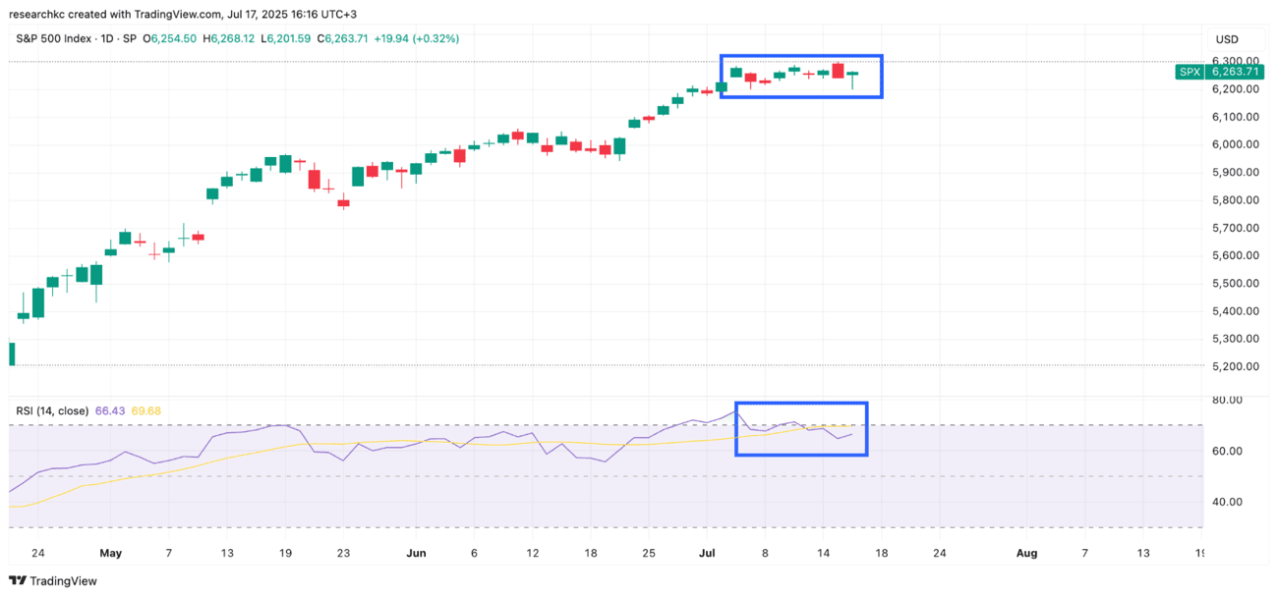Click the 19 date label on time axis
Viewport: 1278px width, 597px height.
tap(285, 553)
